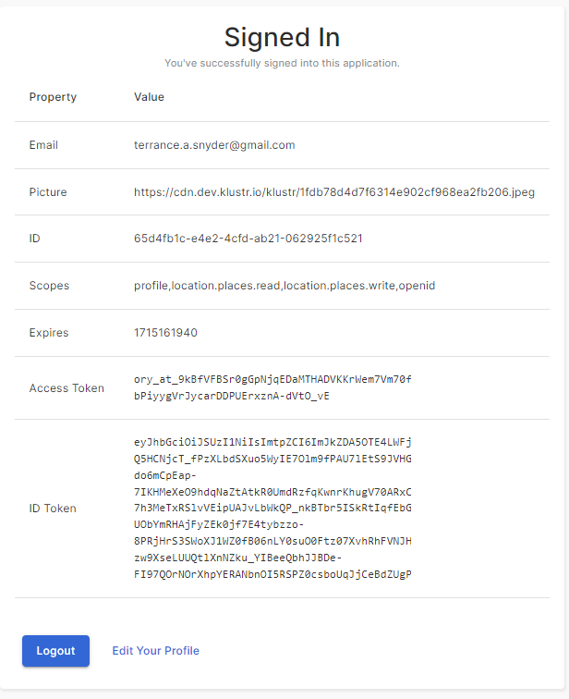Select the Picture row label

click(48, 192)
